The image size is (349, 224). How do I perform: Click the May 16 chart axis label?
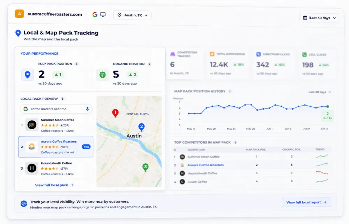pos(191,129)
